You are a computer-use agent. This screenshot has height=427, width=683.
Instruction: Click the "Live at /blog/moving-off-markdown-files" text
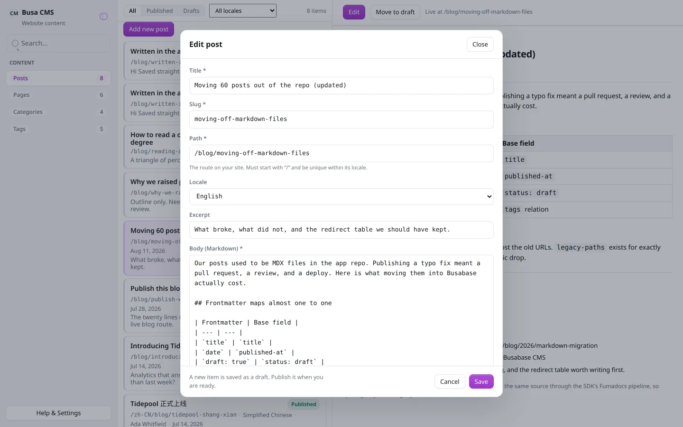coord(479,12)
